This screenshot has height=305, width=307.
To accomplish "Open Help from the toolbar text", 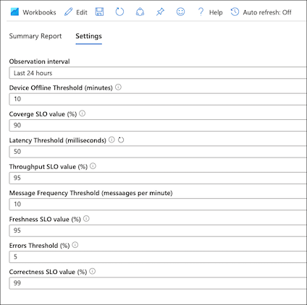I will coord(216,12).
